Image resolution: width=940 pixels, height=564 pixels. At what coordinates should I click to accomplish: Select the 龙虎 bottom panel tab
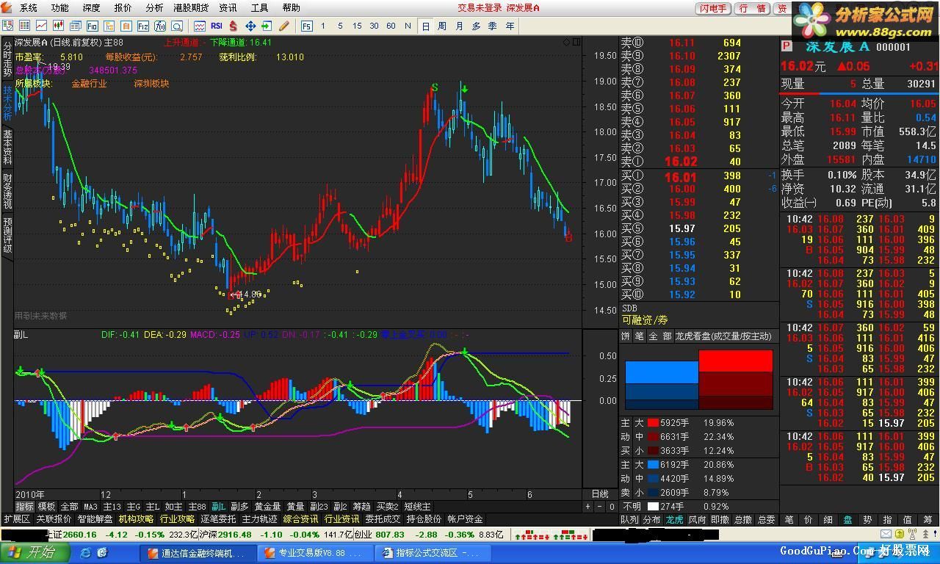(x=675, y=519)
